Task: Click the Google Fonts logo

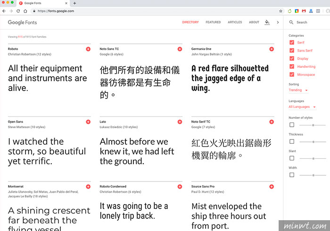Action: pos(22,22)
